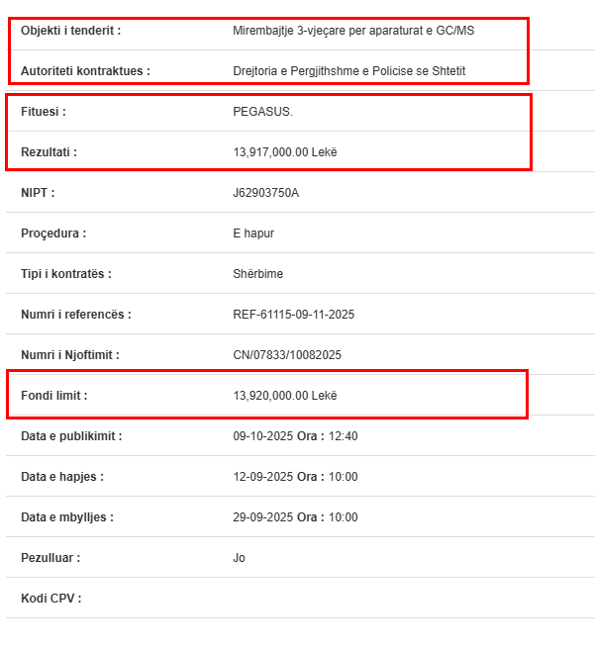
Task: Click the Rezultati value 13,917,000.00 Lekë
Action: [285, 152]
